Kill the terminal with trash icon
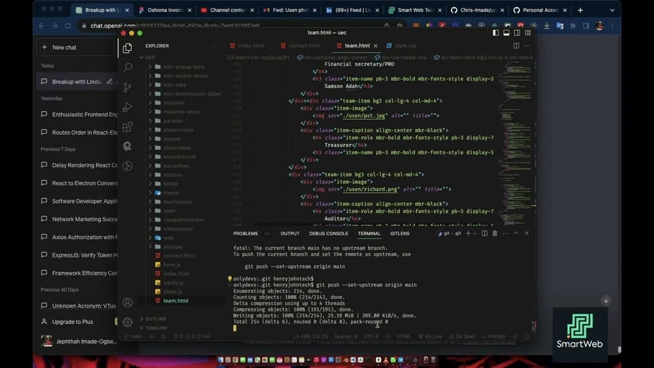This screenshot has height=368, width=654. [495, 234]
